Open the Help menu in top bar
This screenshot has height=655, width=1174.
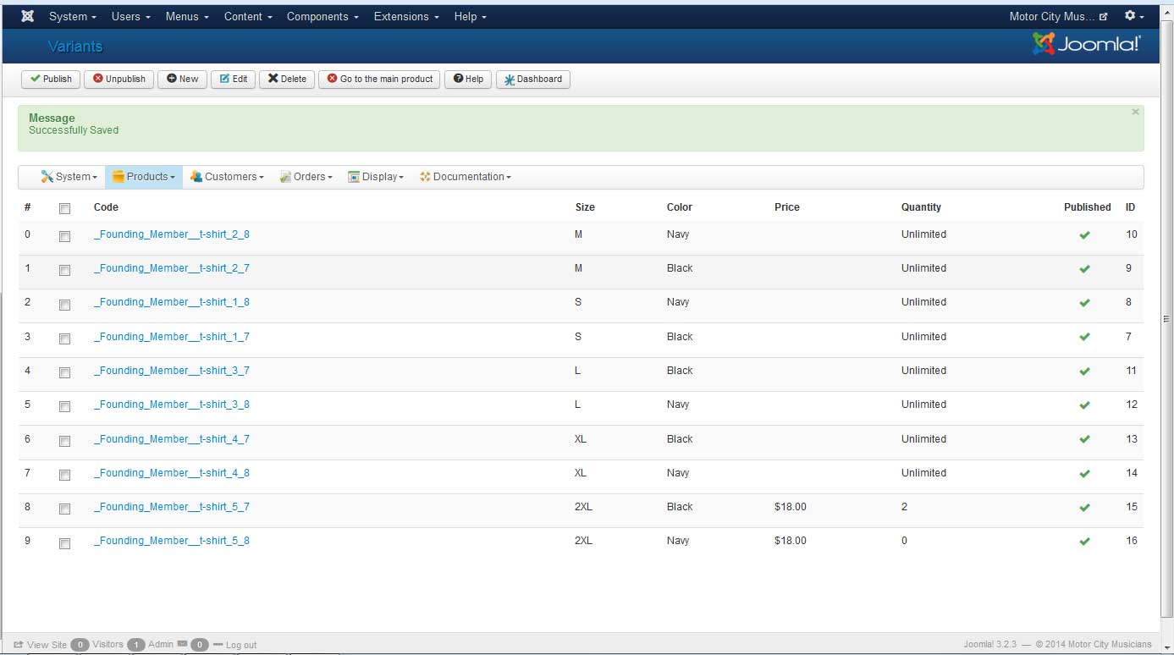tap(471, 16)
